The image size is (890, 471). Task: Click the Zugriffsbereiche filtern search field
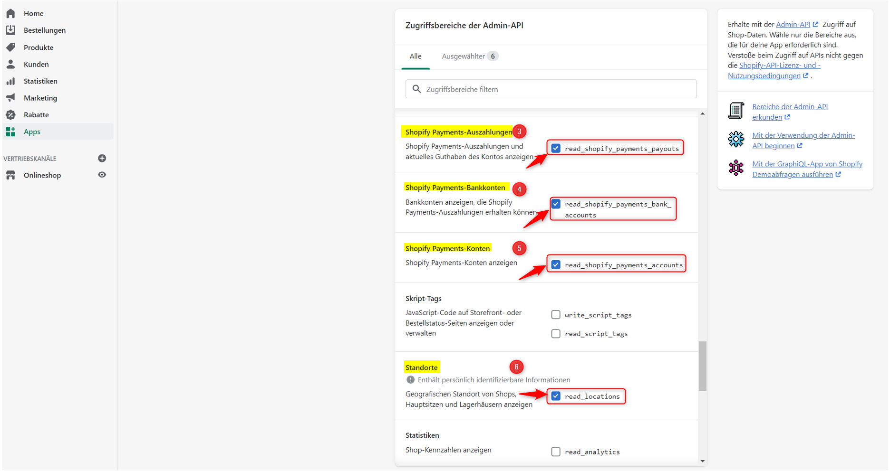[551, 89]
